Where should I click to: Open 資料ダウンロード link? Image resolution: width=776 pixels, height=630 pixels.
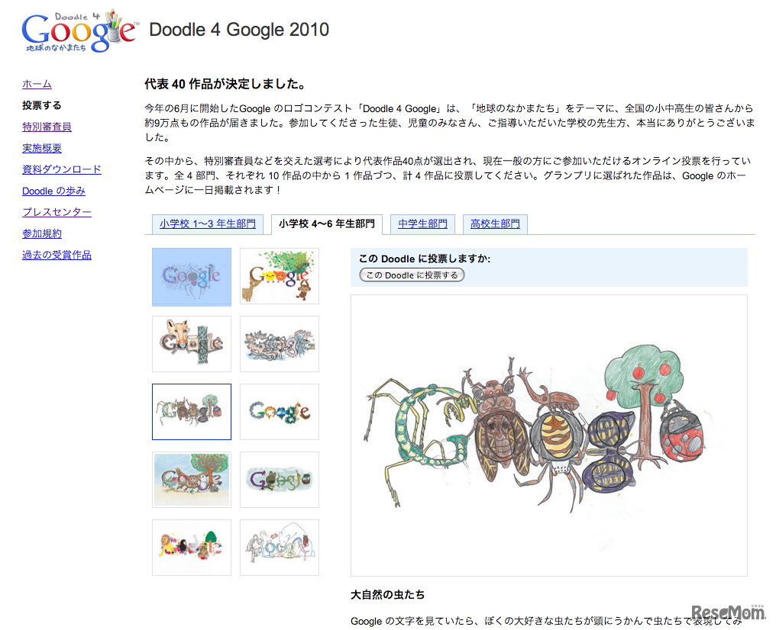pyautogui.click(x=62, y=169)
